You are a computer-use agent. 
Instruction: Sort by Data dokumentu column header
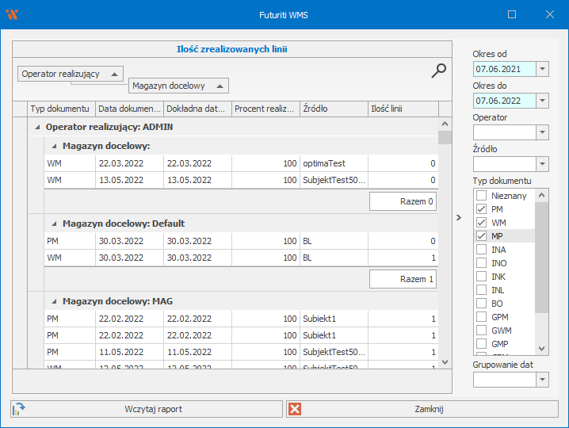(129, 109)
